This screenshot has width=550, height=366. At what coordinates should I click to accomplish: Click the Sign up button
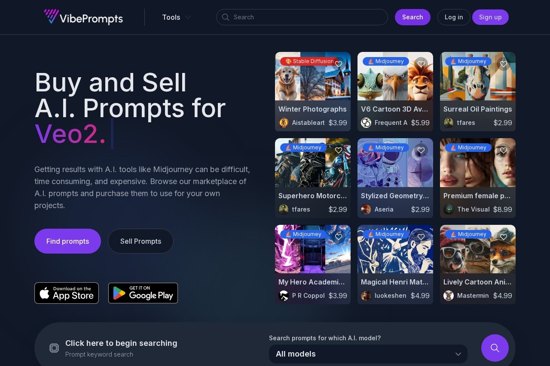(490, 17)
